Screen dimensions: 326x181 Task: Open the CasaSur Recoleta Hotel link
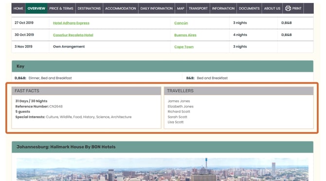(x=73, y=35)
